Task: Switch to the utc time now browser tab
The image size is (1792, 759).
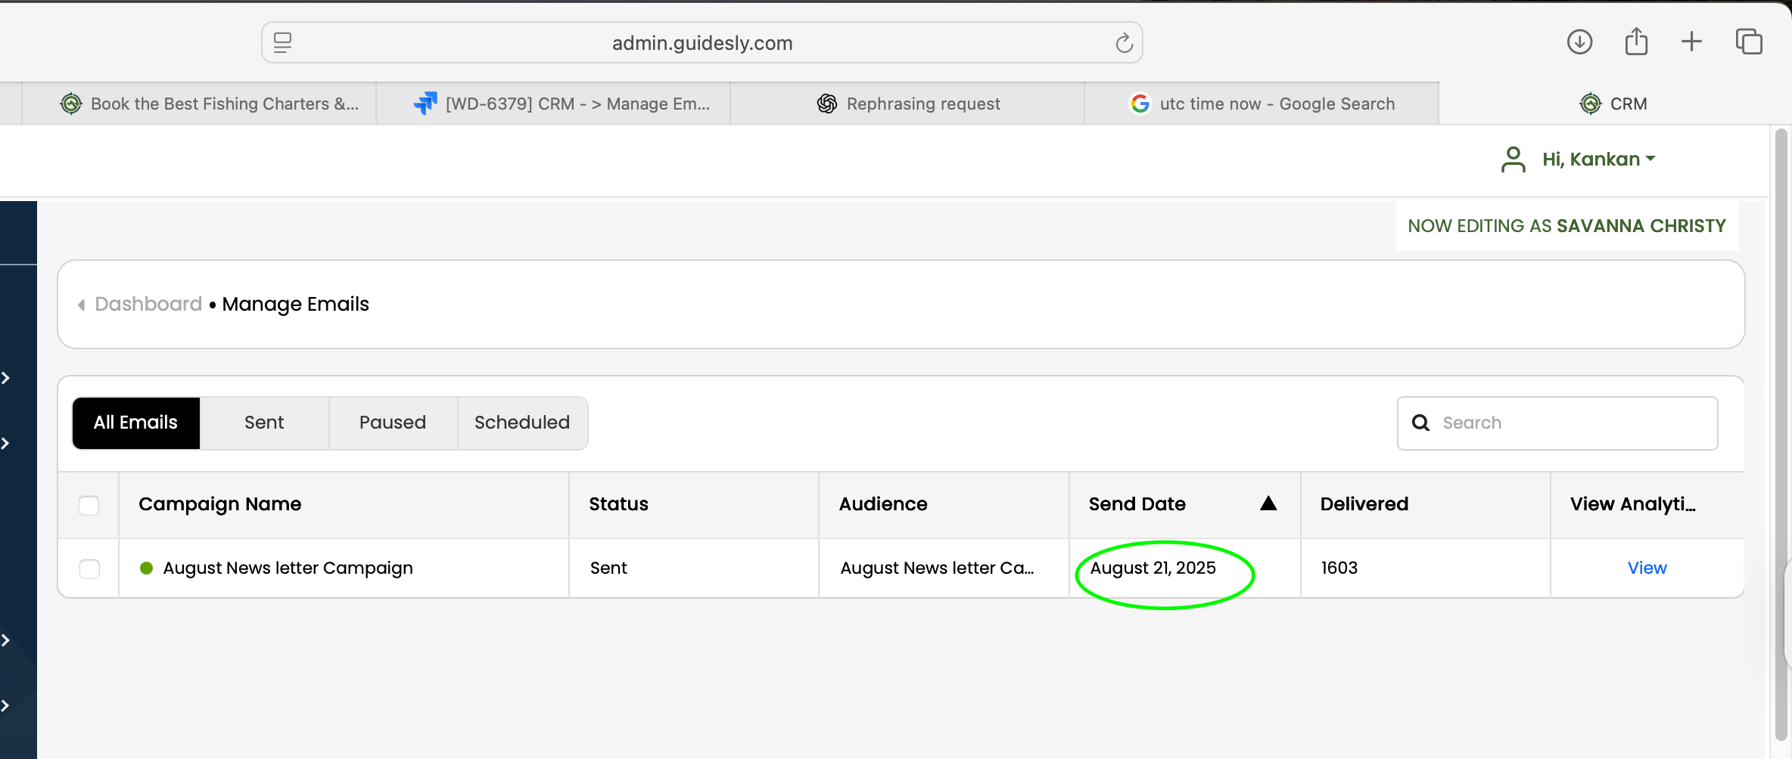Action: pos(1262,104)
